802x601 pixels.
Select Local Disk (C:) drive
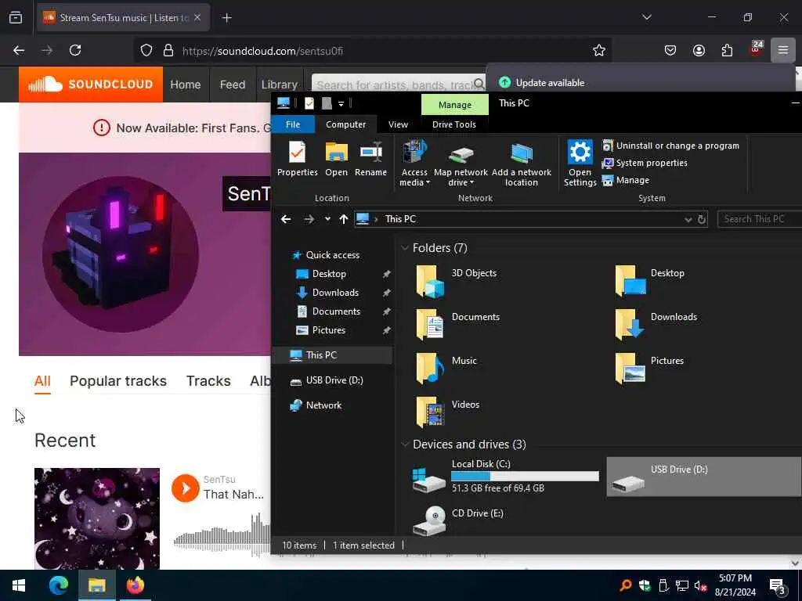[x=505, y=477]
